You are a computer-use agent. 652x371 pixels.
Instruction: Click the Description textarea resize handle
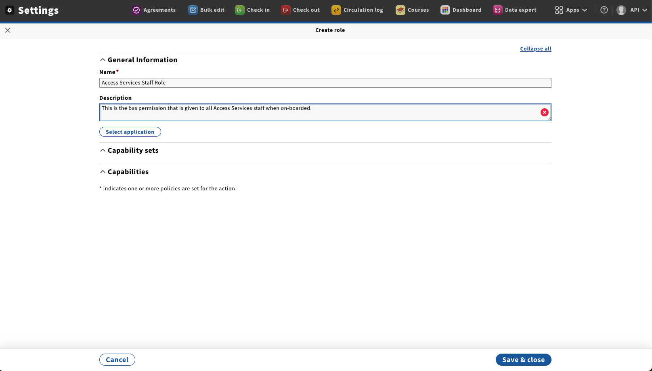549,119
